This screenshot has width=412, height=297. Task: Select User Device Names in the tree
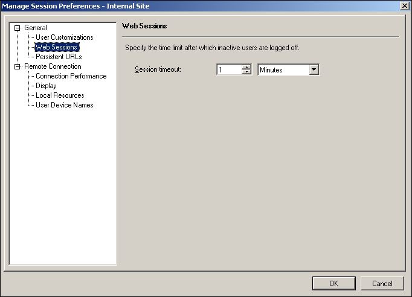[64, 105]
